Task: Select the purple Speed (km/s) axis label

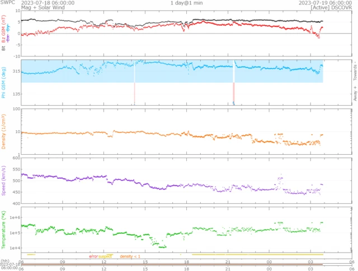Action: point(3,181)
